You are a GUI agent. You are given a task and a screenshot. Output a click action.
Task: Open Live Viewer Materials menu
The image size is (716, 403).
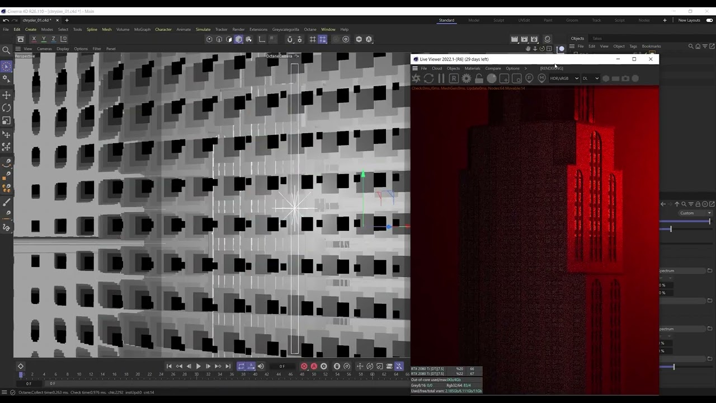click(x=472, y=68)
